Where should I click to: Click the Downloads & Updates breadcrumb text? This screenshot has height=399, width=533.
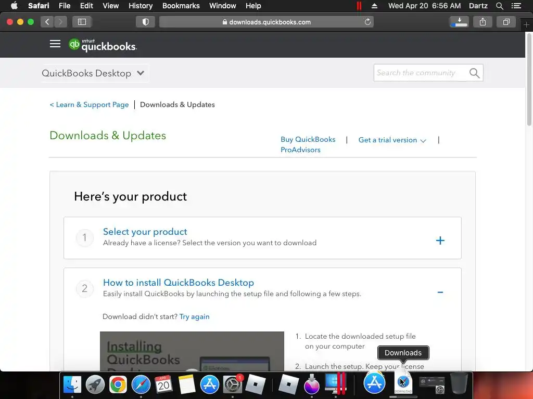[177, 104]
